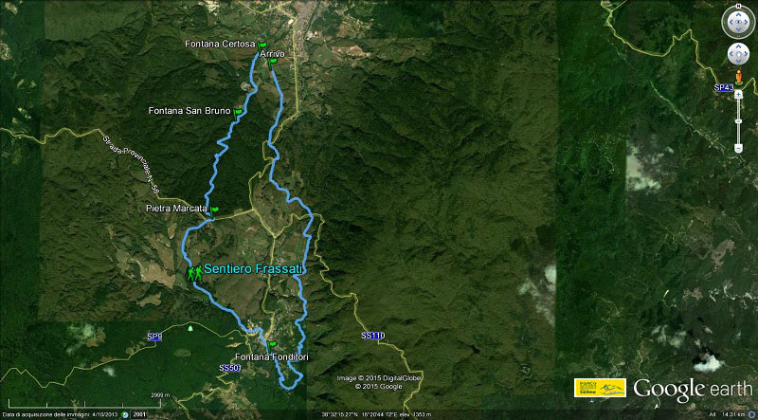Click the 2001 historical imagery year
Viewport: 758px width, 420px height.
coord(138,414)
